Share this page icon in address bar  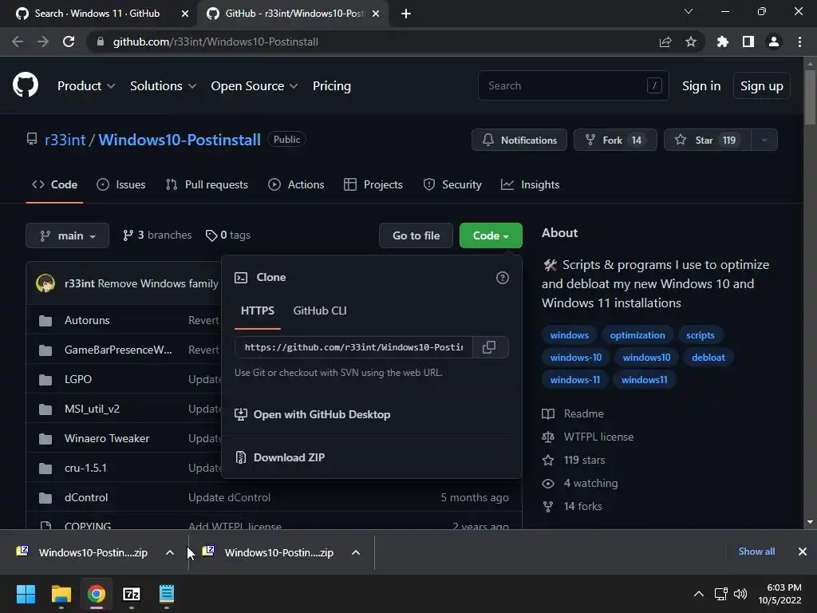[665, 42]
